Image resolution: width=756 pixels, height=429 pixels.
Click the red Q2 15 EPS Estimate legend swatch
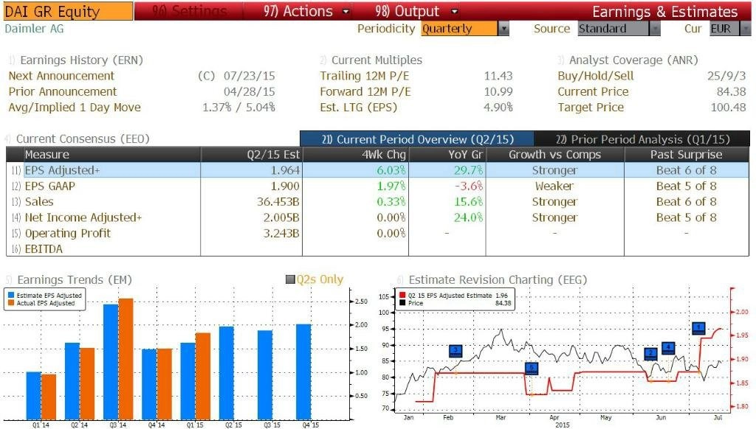click(402, 295)
